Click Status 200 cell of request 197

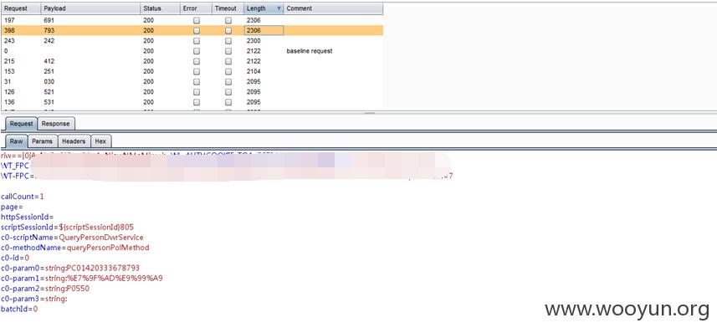(x=149, y=21)
